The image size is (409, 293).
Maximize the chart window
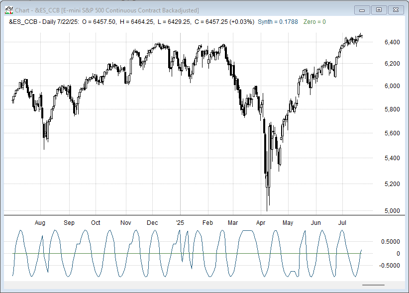[x=379, y=9]
